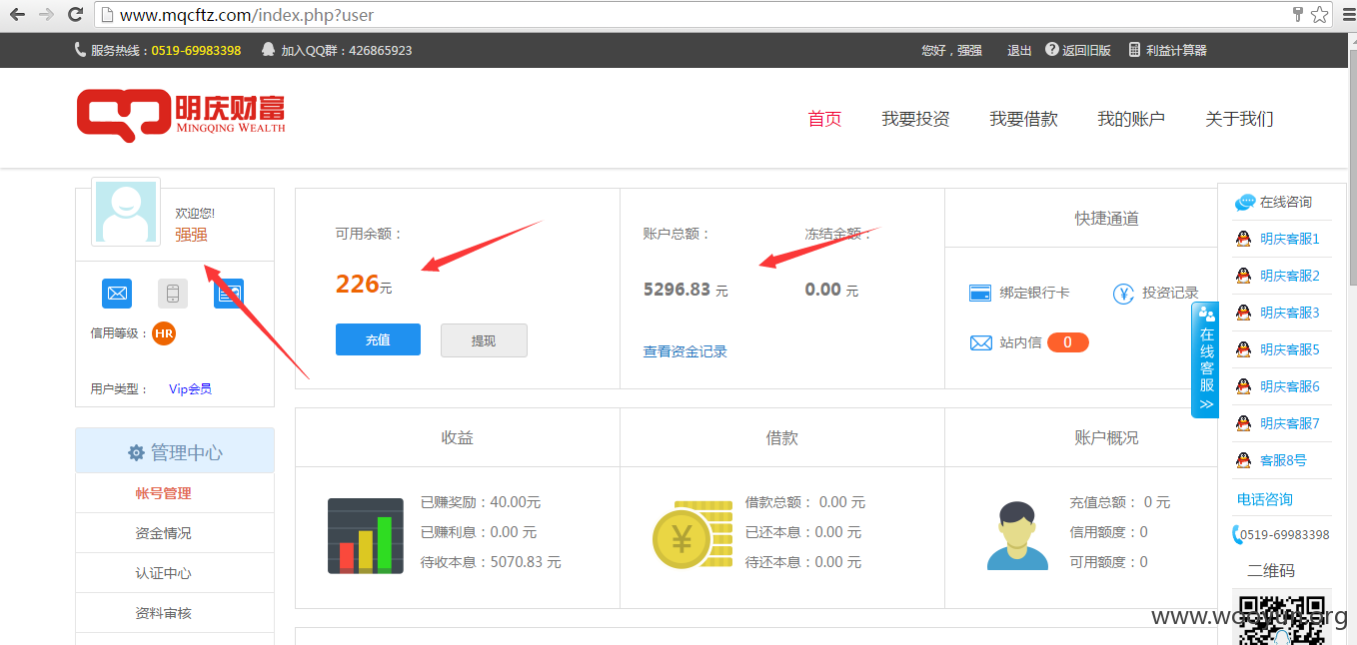Open the 利益计算器 calculator link
The height and width of the screenshot is (645, 1357).
[x=1168, y=50]
